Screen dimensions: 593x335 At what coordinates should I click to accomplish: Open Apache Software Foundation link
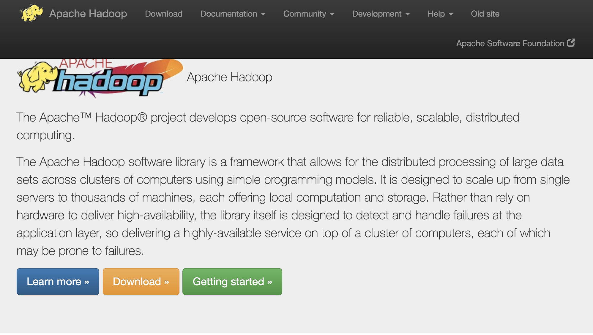515,43
